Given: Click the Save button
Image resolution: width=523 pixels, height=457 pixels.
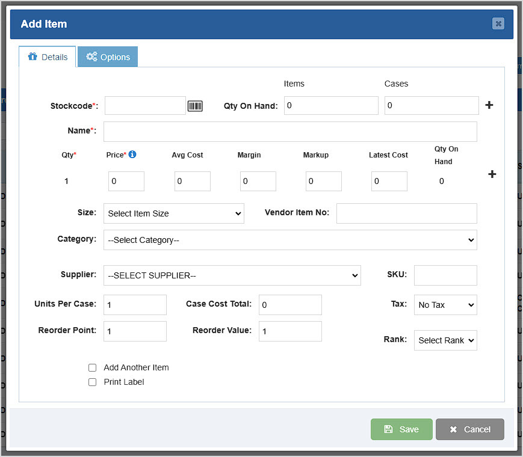Looking at the screenshot, I should pos(401,429).
